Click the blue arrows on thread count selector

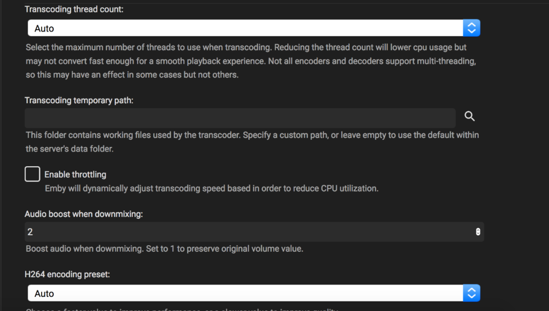(x=472, y=28)
